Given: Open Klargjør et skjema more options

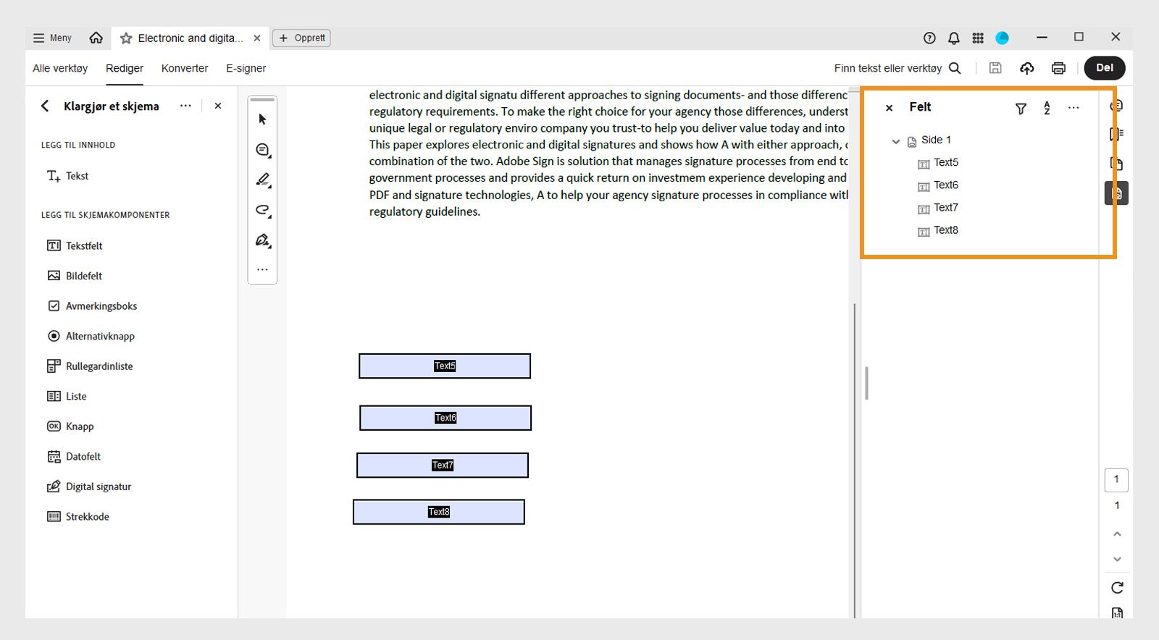Looking at the screenshot, I should coord(185,106).
